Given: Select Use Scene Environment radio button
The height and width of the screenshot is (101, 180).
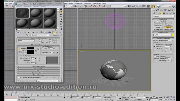Looking at the screenshot, I should 155,45.
